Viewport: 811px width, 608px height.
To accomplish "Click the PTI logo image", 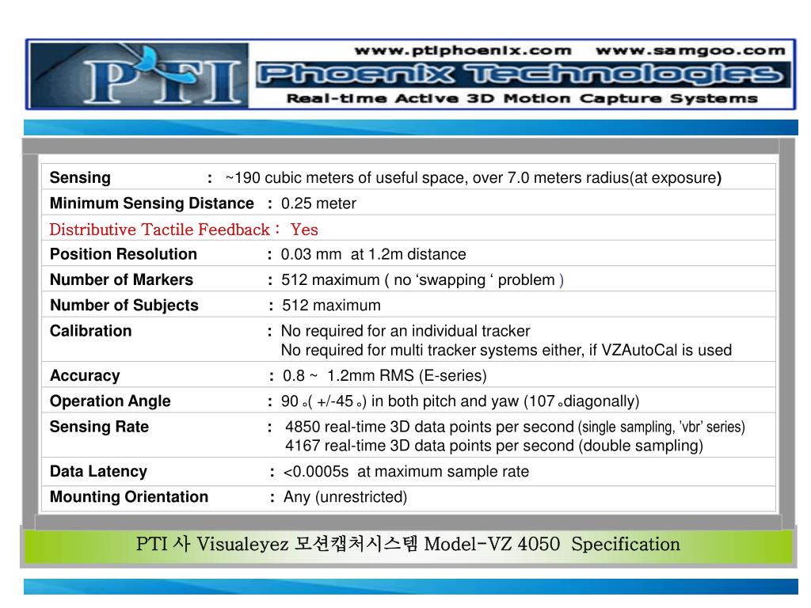I will (139, 75).
